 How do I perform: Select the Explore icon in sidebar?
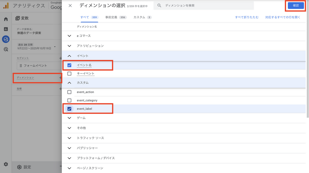click(6, 39)
